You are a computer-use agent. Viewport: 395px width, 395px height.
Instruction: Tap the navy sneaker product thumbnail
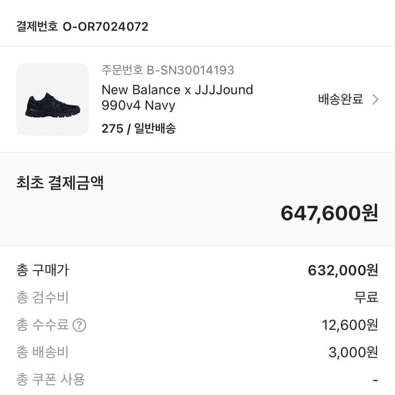pos(52,99)
